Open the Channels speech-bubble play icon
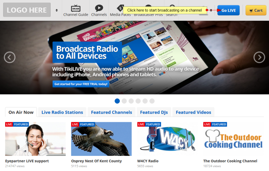This screenshot has width=269, height=171. 99,8
